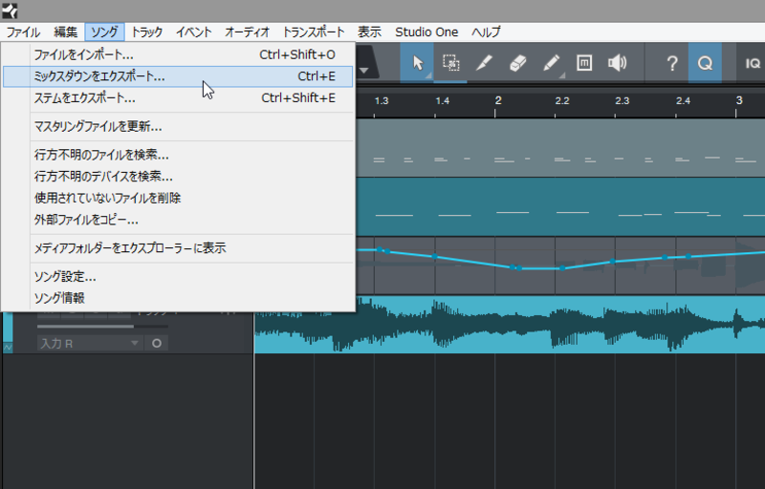765x489 pixels.
Task: Choose 行方不明のデバイスを検索...
Action: (x=178, y=177)
